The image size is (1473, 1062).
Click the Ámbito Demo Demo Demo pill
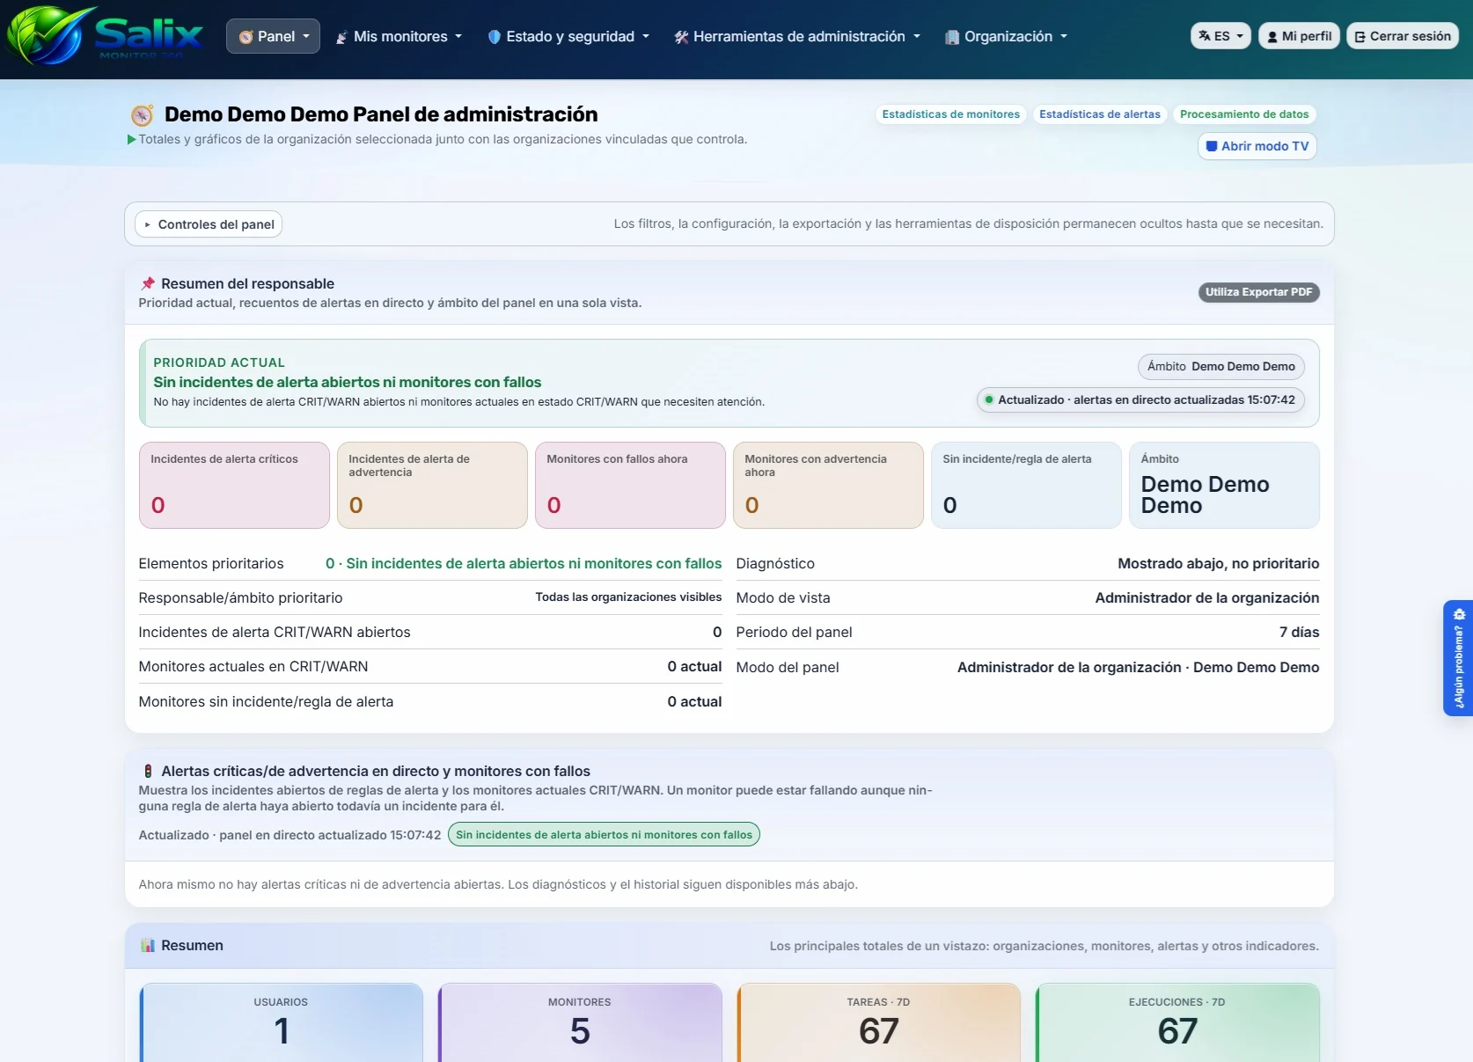click(1221, 367)
